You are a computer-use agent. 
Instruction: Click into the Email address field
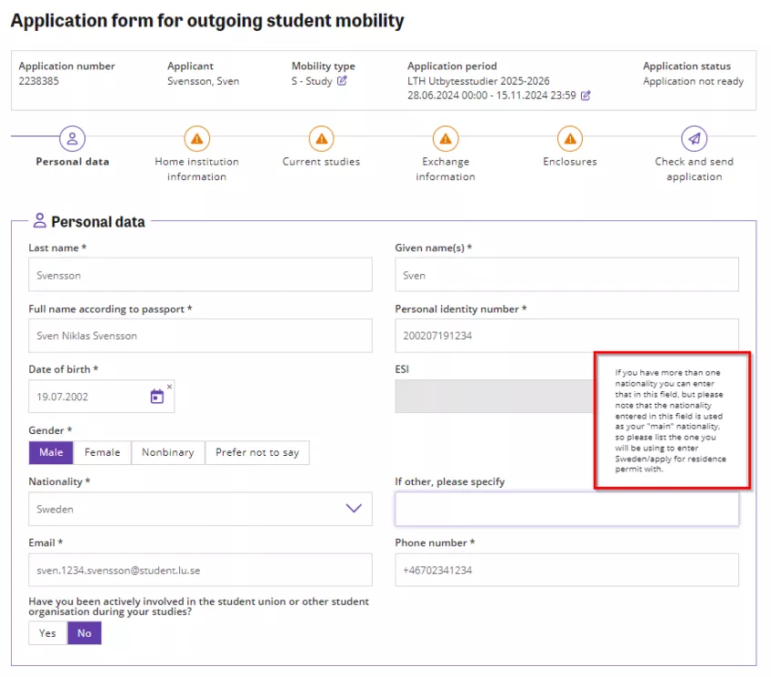coord(200,571)
